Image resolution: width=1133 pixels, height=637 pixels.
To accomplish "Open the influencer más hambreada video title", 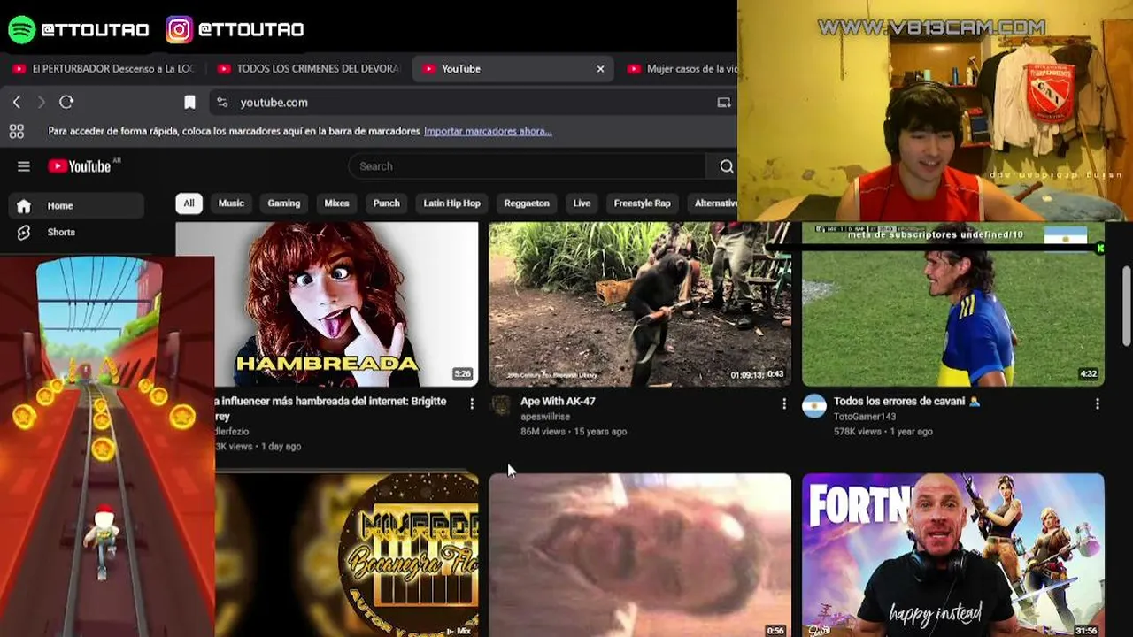I will [331, 409].
